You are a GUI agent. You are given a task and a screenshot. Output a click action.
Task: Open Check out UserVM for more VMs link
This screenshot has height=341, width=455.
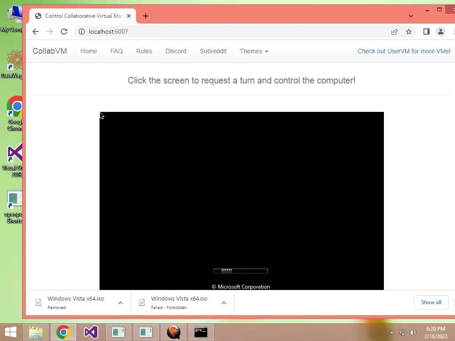(x=404, y=51)
